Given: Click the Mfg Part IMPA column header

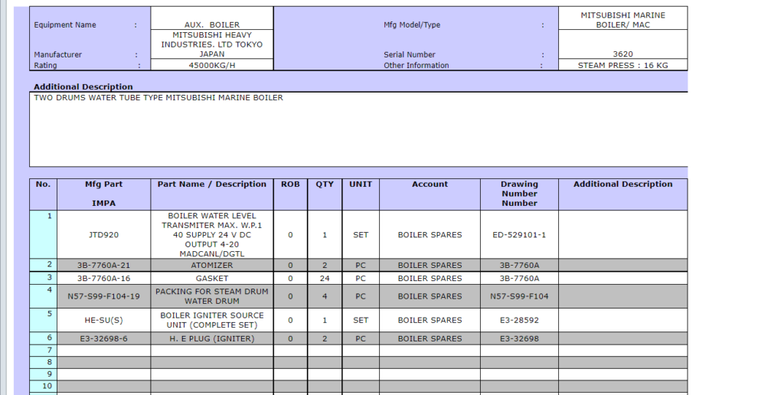Looking at the screenshot, I should (103, 194).
